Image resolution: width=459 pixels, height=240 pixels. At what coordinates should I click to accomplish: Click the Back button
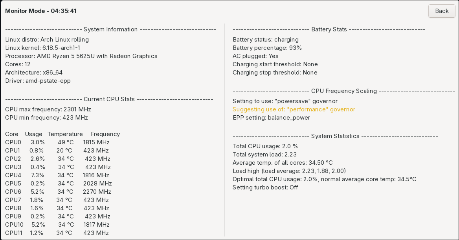[442, 11]
